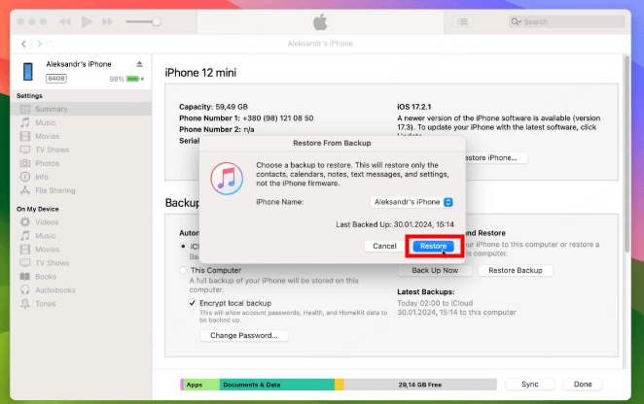Open Tones under On My Device

(81, 304)
